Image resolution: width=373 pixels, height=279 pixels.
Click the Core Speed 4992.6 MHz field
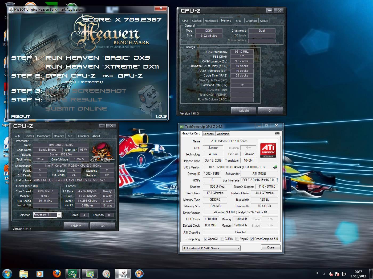(x=45, y=191)
